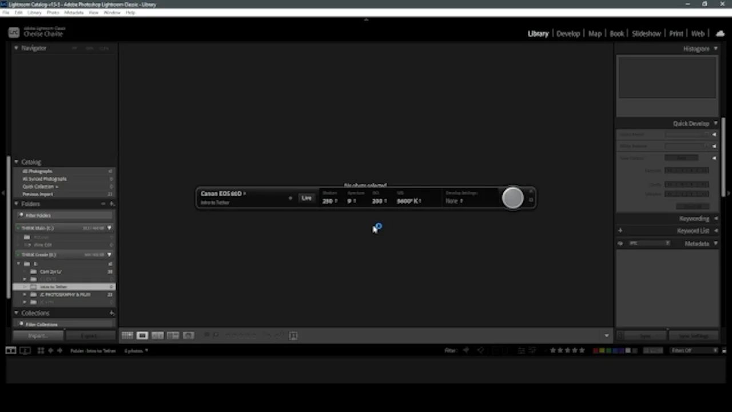This screenshot has height=412, width=732.
Task: Toggle Live view in tether bar
Action: point(307,198)
